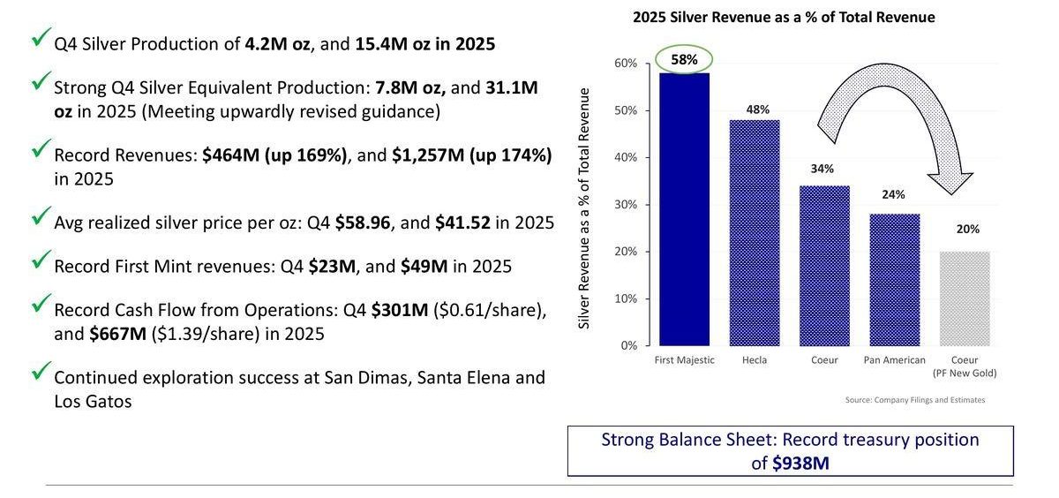Click the Hecla bar in the chart
This screenshot has width=1059, height=498.
point(754,232)
